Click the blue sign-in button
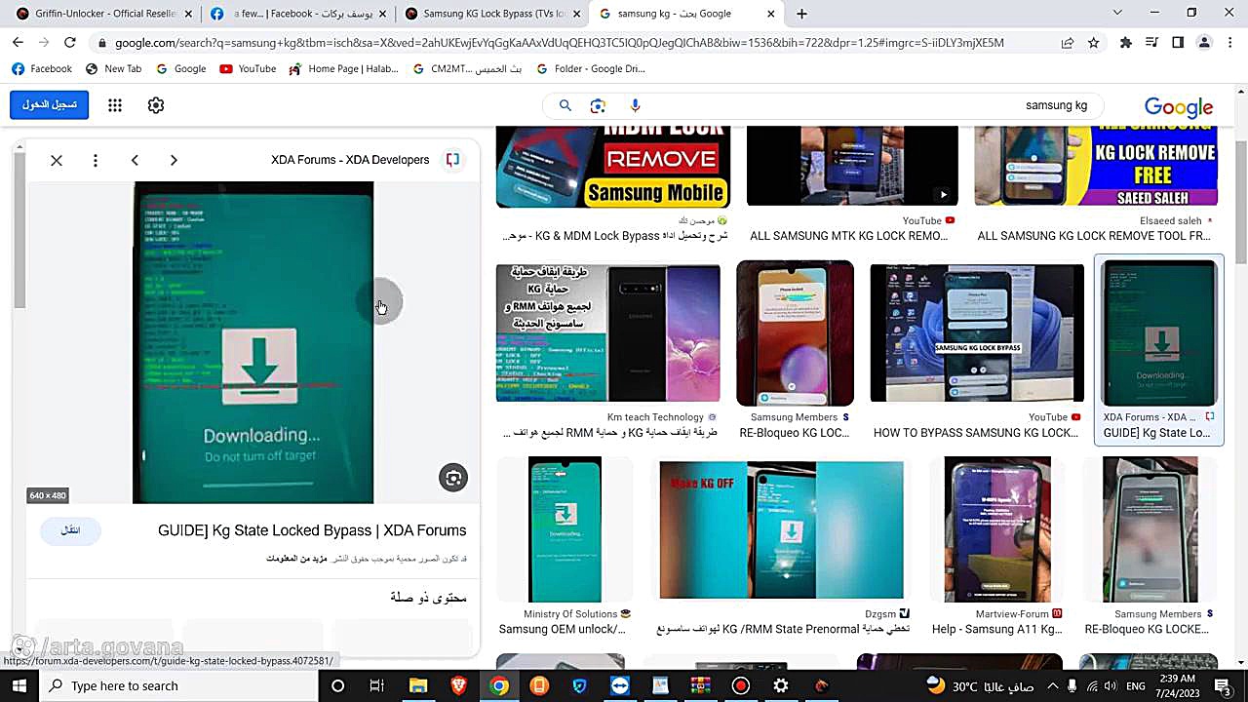 [x=50, y=105]
